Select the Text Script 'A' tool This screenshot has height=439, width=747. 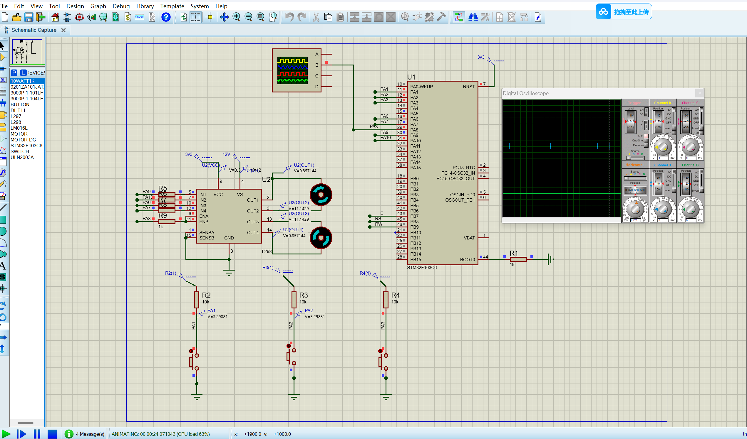point(3,265)
